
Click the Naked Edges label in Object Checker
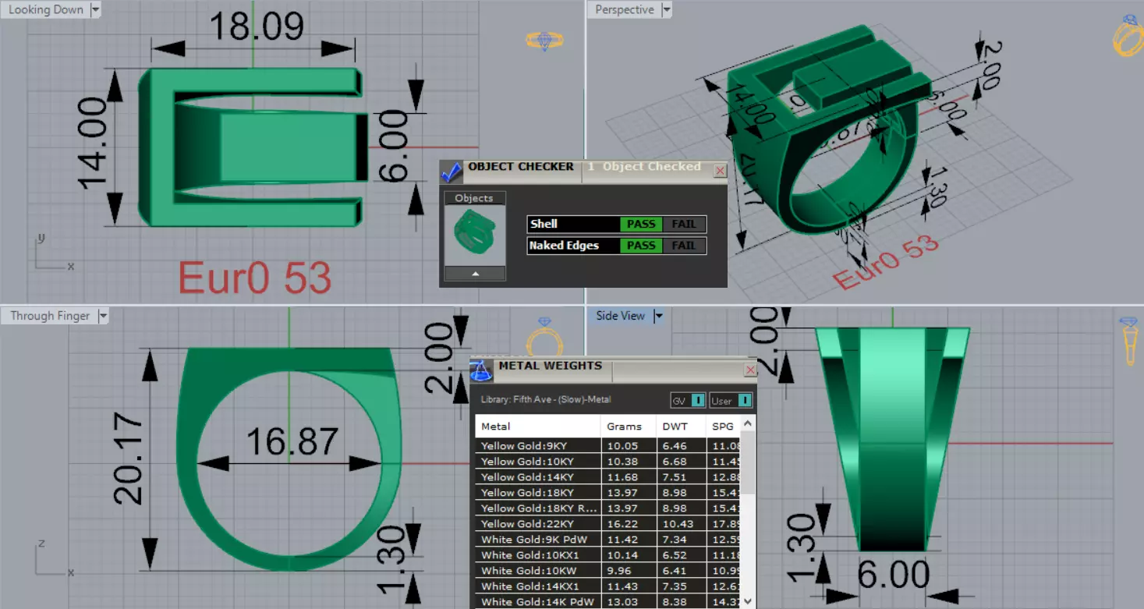click(x=564, y=246)
